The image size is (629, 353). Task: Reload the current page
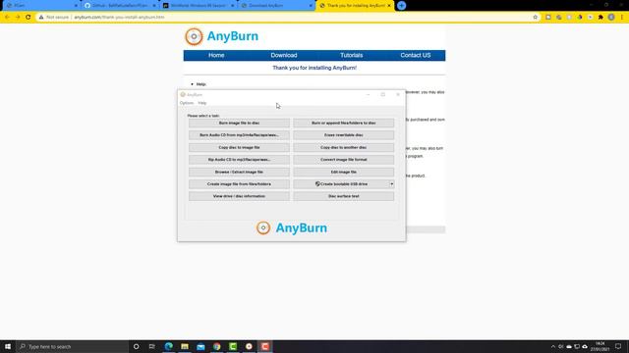pos(29,18)
